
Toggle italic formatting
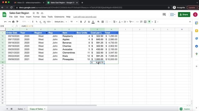(85, 22)
